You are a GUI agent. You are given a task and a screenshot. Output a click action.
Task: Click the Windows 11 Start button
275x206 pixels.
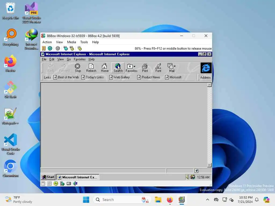click(x=86, y=200)
